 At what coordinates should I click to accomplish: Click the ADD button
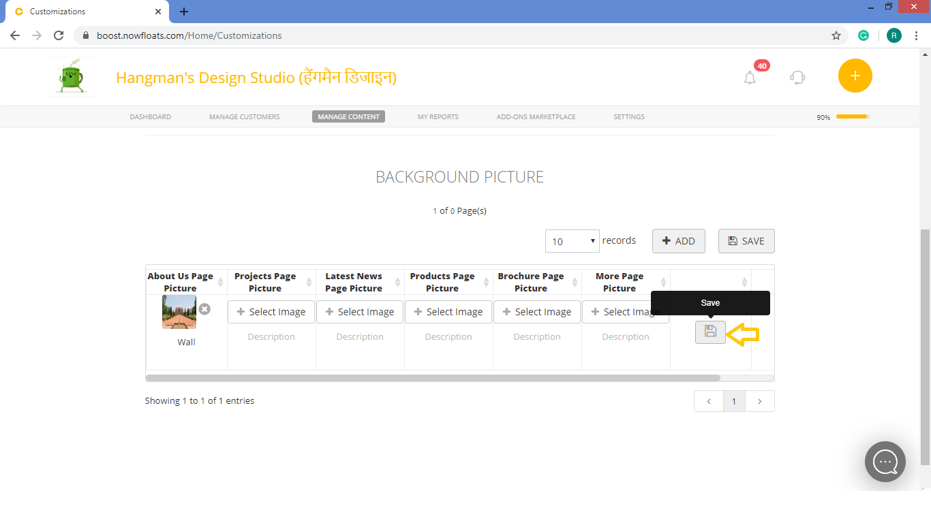[x=678, y=240]
